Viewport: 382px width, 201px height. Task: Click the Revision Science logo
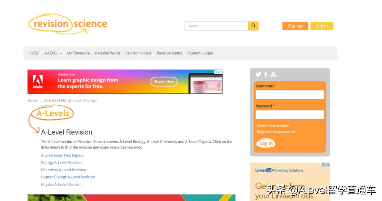point(68,24)
